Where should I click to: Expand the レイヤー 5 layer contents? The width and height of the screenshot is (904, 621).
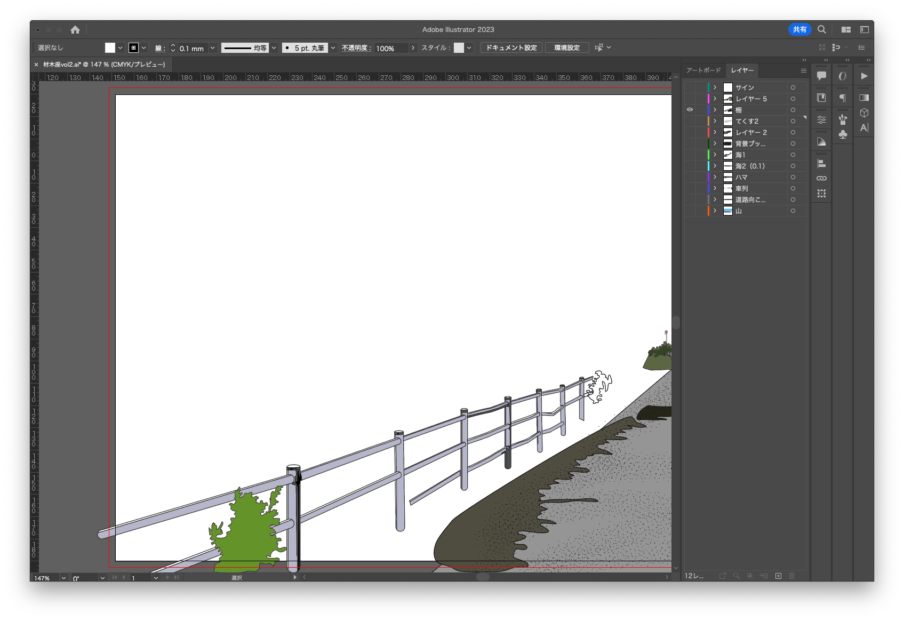point(715,99)
